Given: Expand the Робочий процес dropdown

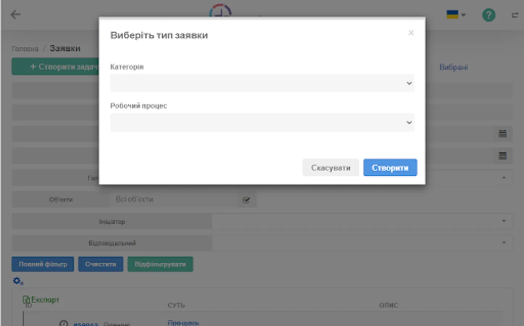Looking at the screenshot, I should tap(262, 122).
